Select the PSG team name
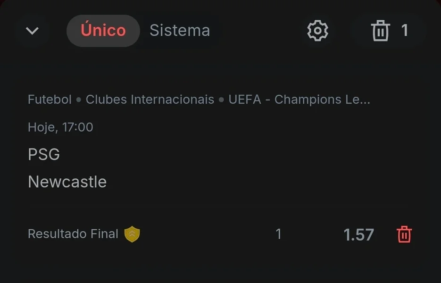Screen dimensions: 441x283 (43, 154)
